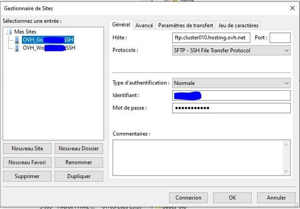Click Renommer to rename the site

click(79, 162)
